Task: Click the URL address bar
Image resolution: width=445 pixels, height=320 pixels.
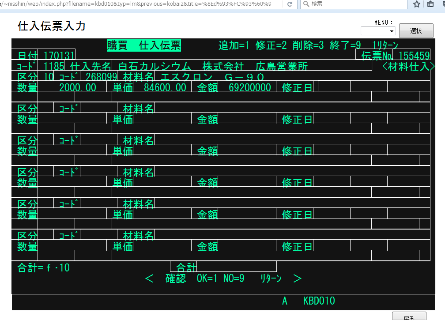Action: pos(141,4)
